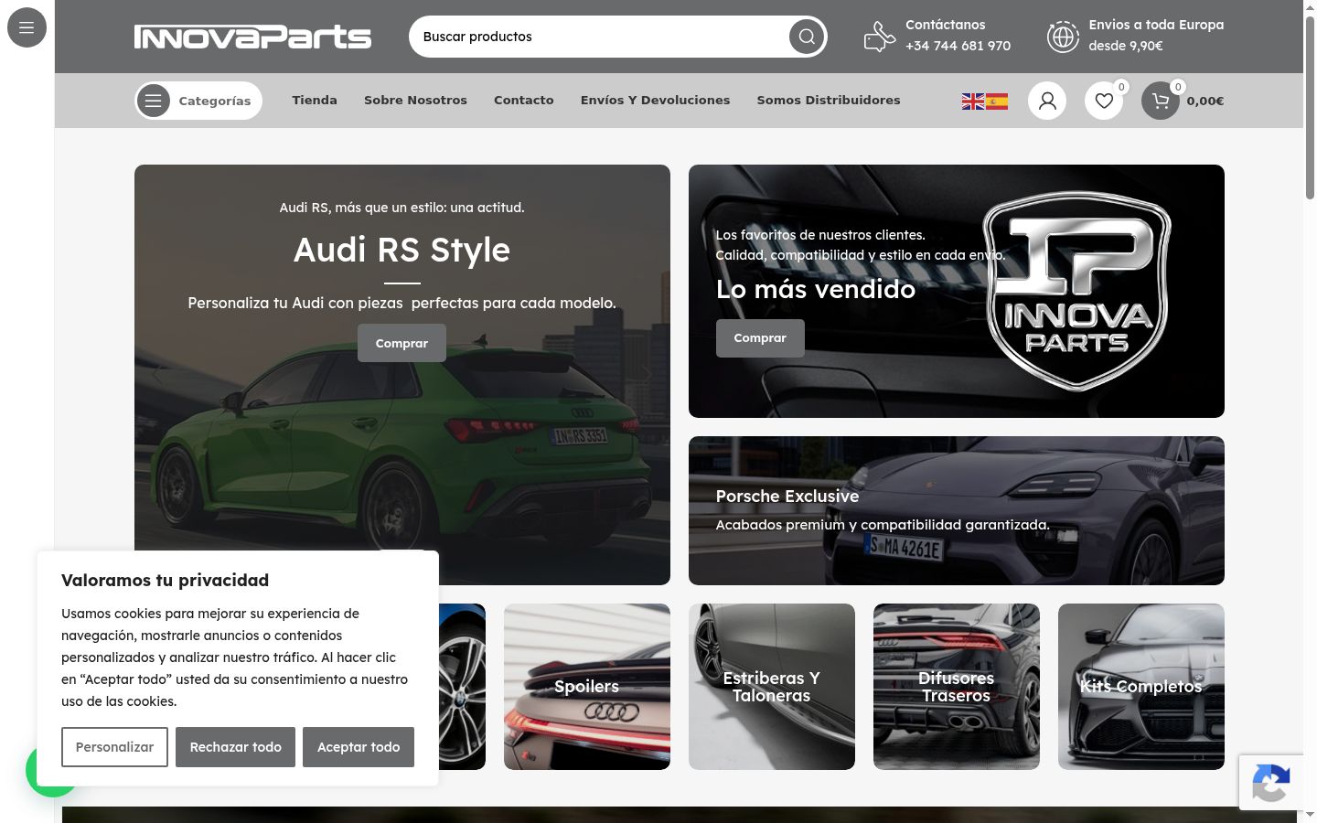
Task: Click Personalizar cookie button
Action: point(114,747)
